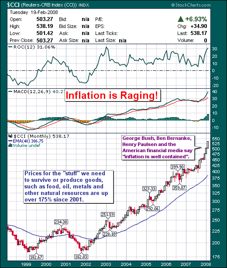This screenshot has width=227, height=268.
Task: Click the 175 price axis label
Action: 216,257
